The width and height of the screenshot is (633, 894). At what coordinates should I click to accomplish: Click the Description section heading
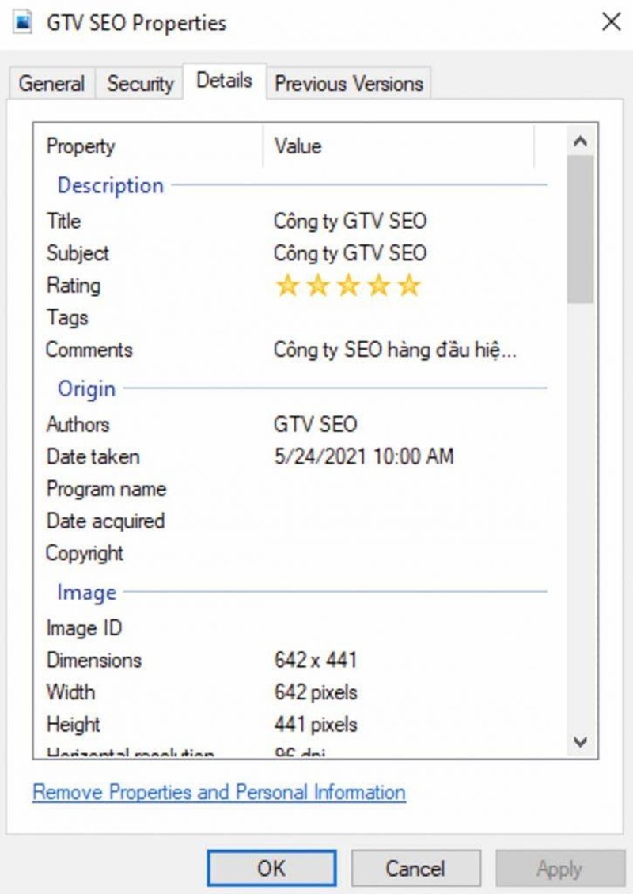coord(111,185)
